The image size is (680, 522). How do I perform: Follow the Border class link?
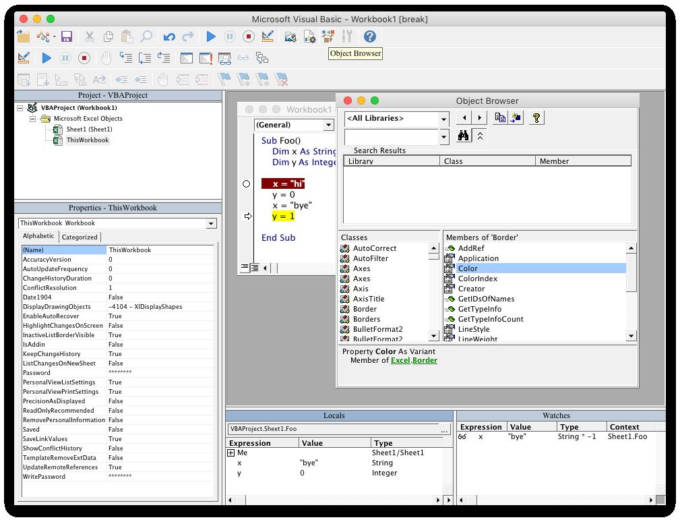point(425,361)
